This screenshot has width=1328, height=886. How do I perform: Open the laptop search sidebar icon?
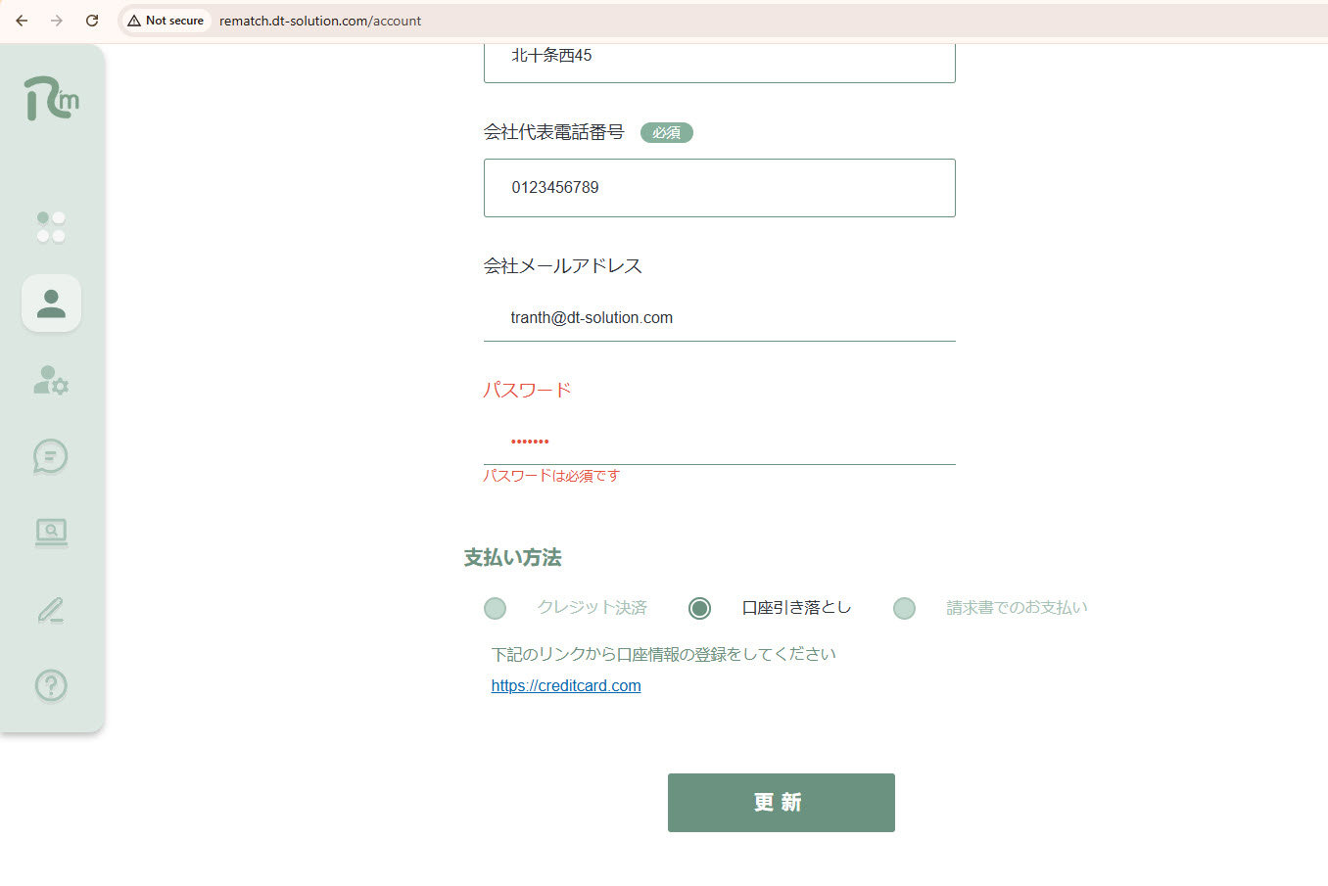pyautogui.click(x=51, y=533)
